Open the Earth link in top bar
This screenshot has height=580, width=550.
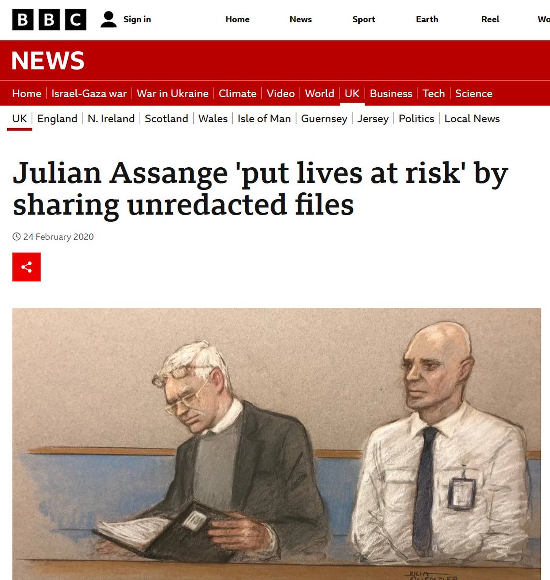coord(427,19)
